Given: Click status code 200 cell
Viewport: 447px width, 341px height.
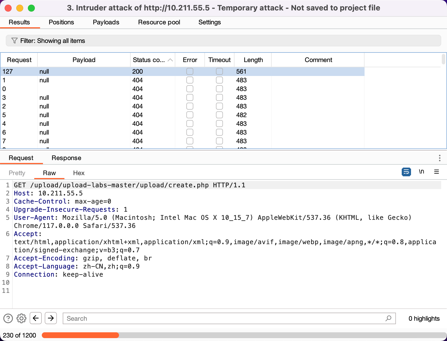Looking at the screenshot, I should click(138, 71).
